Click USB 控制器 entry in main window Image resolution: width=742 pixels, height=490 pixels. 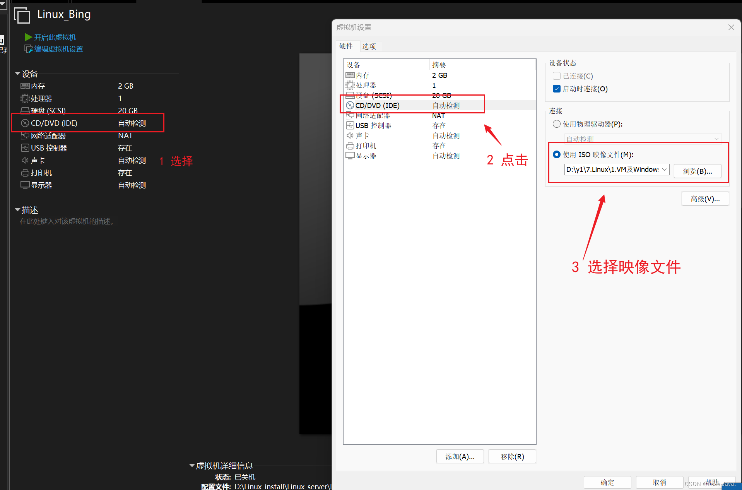coord(49,148)
